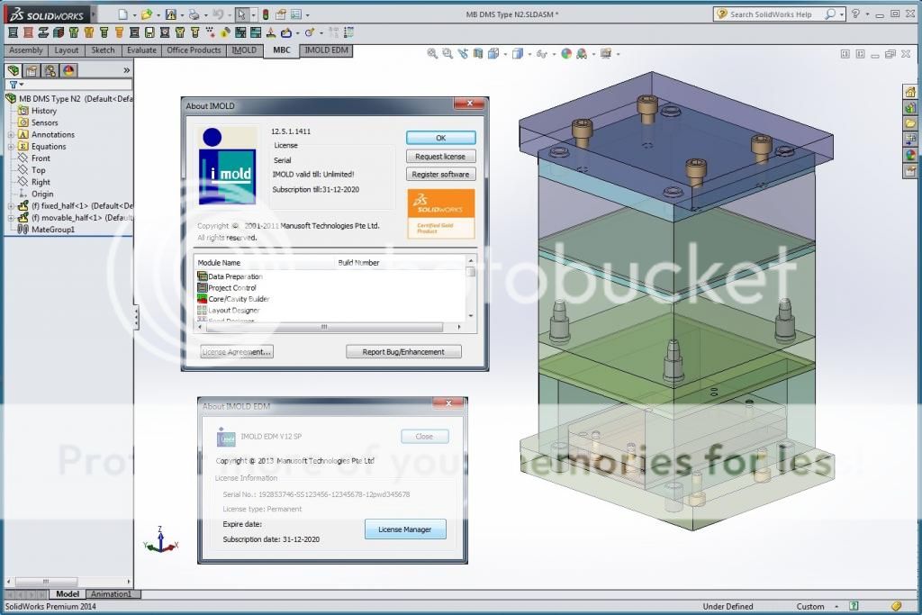
Task: Click the Search SolidWorks Help field
Action: (774, 14)
